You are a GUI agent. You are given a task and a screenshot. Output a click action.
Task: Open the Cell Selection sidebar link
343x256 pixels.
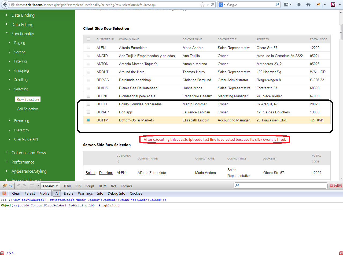pyautogui.click(x=27, y=109)
